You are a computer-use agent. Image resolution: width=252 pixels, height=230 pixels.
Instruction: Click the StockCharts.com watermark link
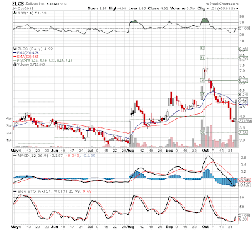point(222,4)
